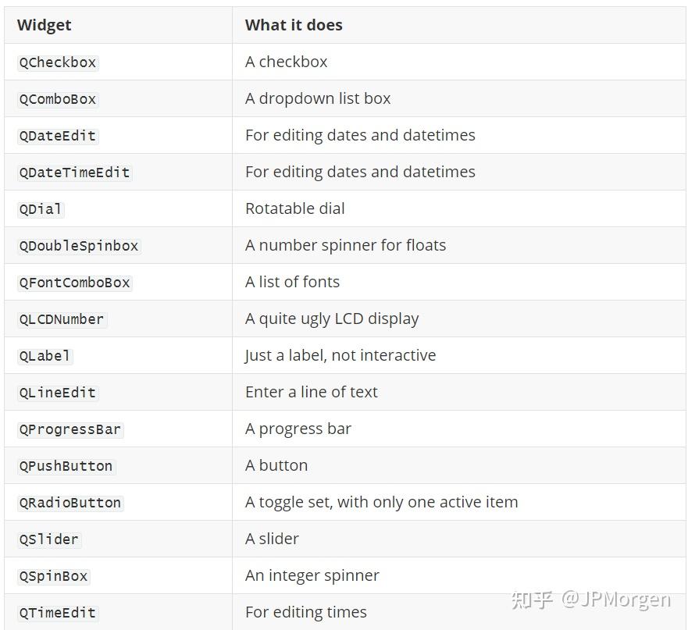Click the QDateEdit code label

click(x=58, y=136)
